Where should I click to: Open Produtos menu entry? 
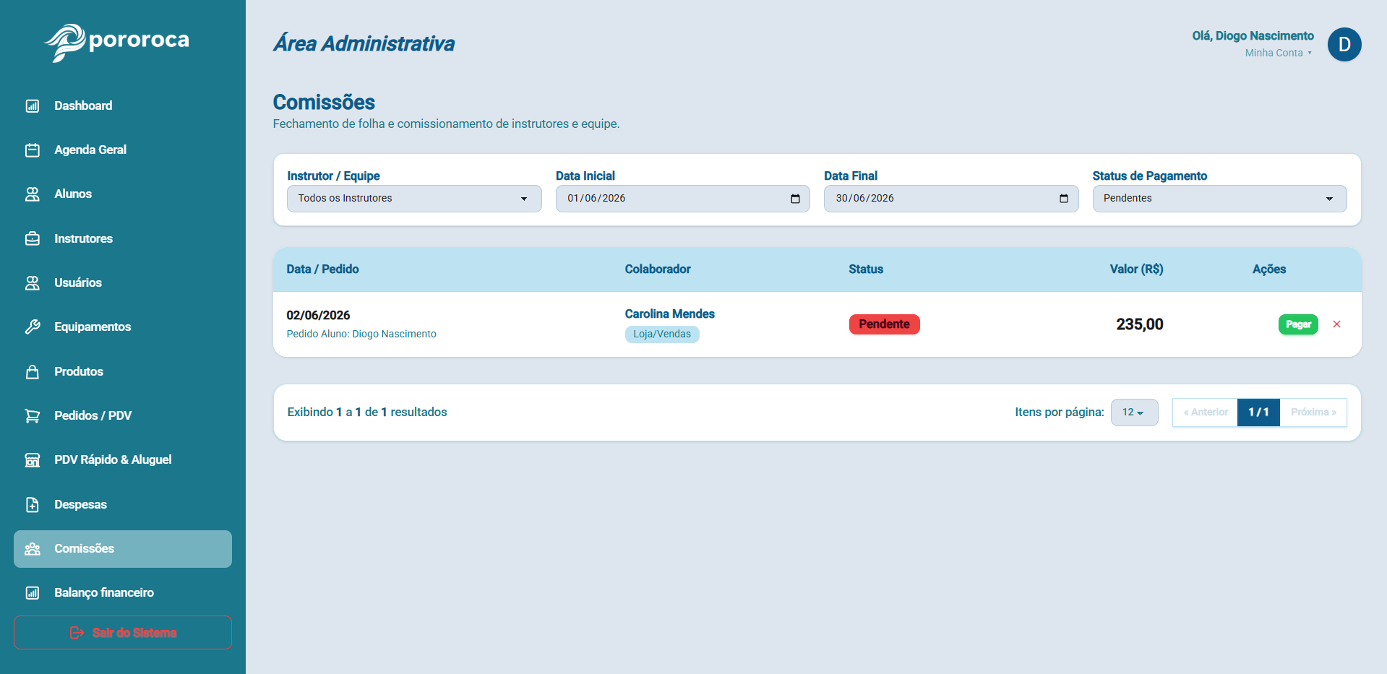[123, 371]
